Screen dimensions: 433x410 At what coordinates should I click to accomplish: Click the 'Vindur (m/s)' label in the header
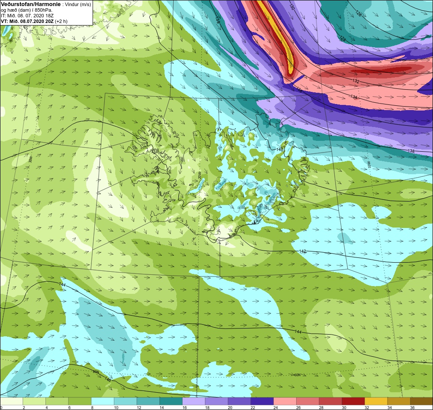click(x=78, y=4)
